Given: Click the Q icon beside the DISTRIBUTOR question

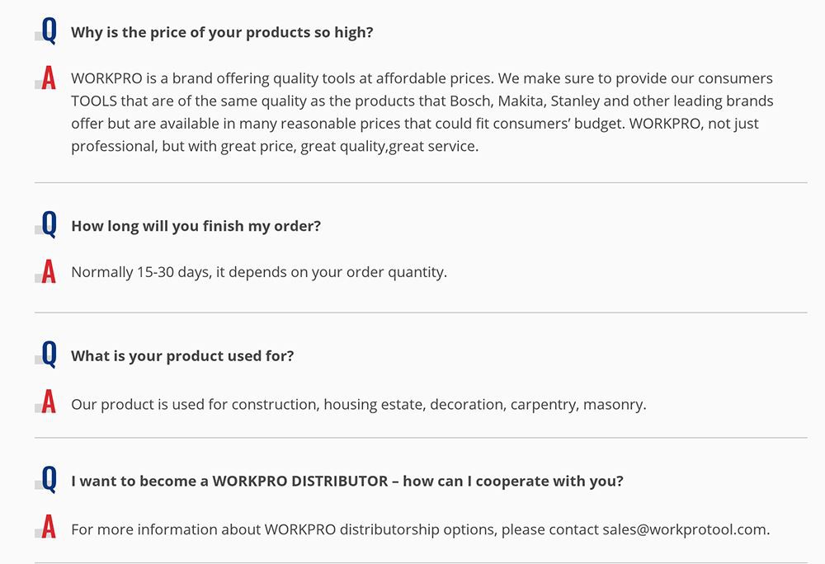Looking at the screenshot, I should coord(49,480).
